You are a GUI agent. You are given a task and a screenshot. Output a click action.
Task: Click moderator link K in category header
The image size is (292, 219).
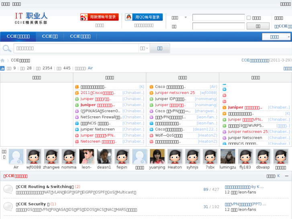pyautogui.click(x=278, y=176)
